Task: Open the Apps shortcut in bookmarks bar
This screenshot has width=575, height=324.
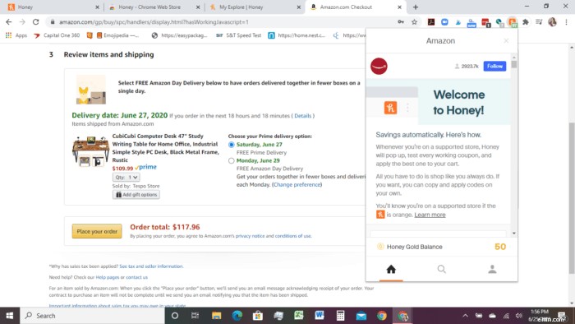Action: pos(16,35)
